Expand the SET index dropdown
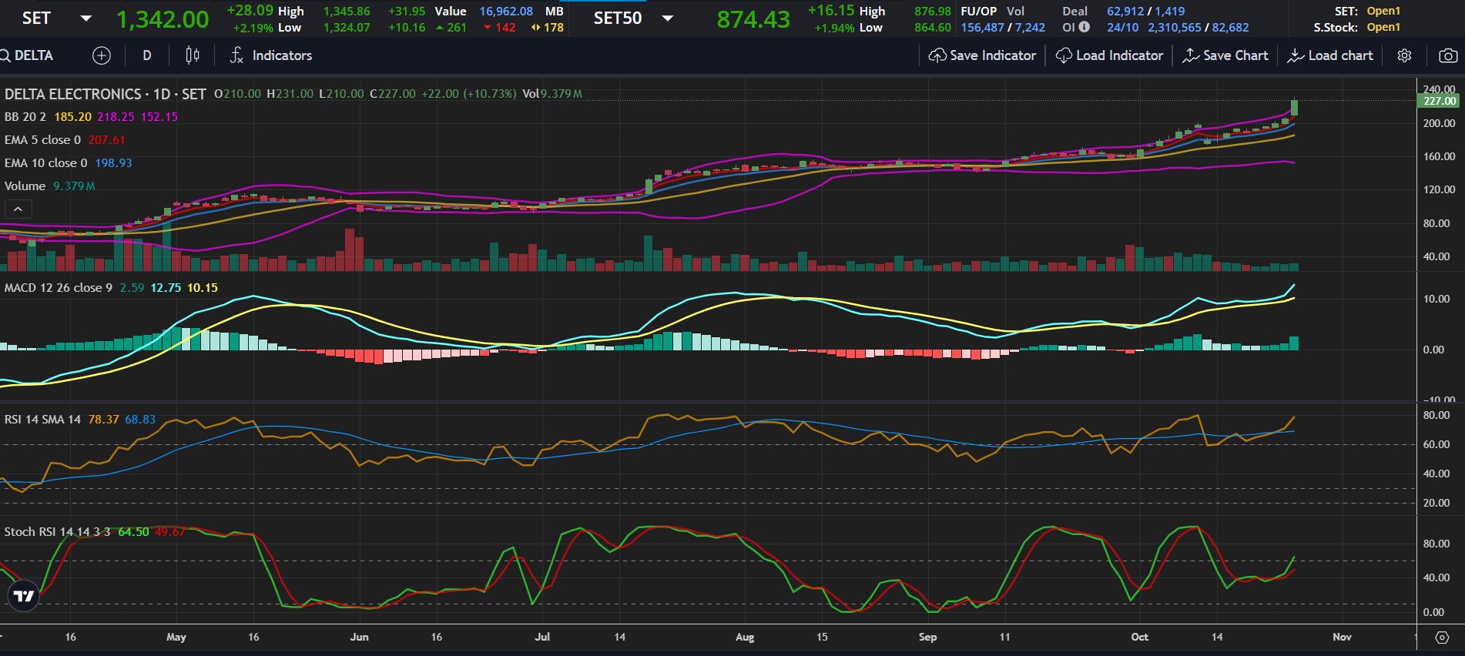Screen dimensions: 1465x656 click(x=86, y=18)
